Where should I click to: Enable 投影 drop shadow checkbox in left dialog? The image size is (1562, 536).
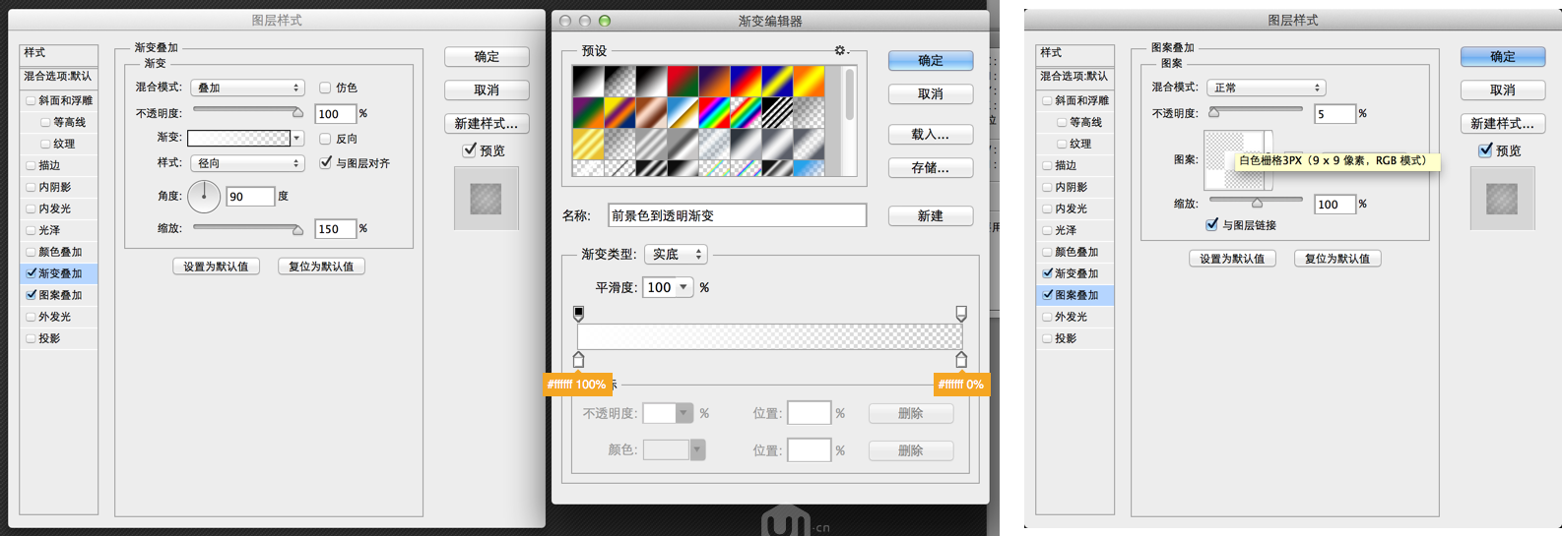[31, 338]
